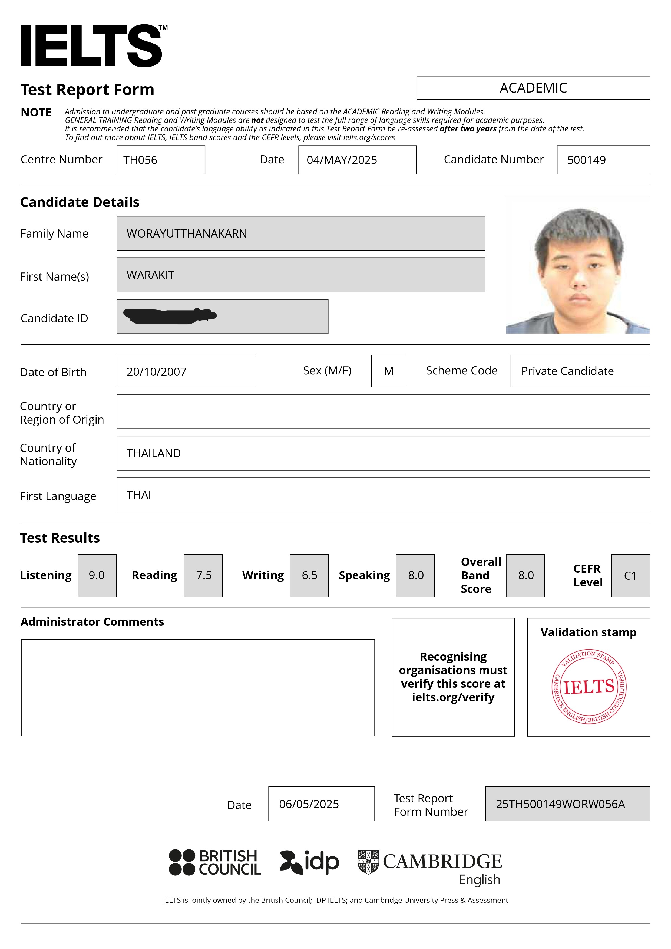Click the NOTE label
671x949 pixels.
click(x=36, y=113)
